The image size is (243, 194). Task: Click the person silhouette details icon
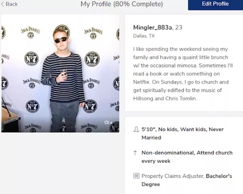click(x=136, y=129)
